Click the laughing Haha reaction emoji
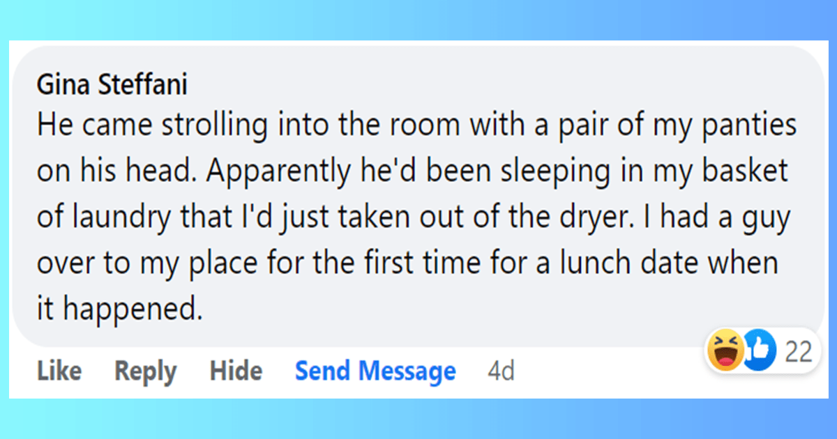 [725, 351]
